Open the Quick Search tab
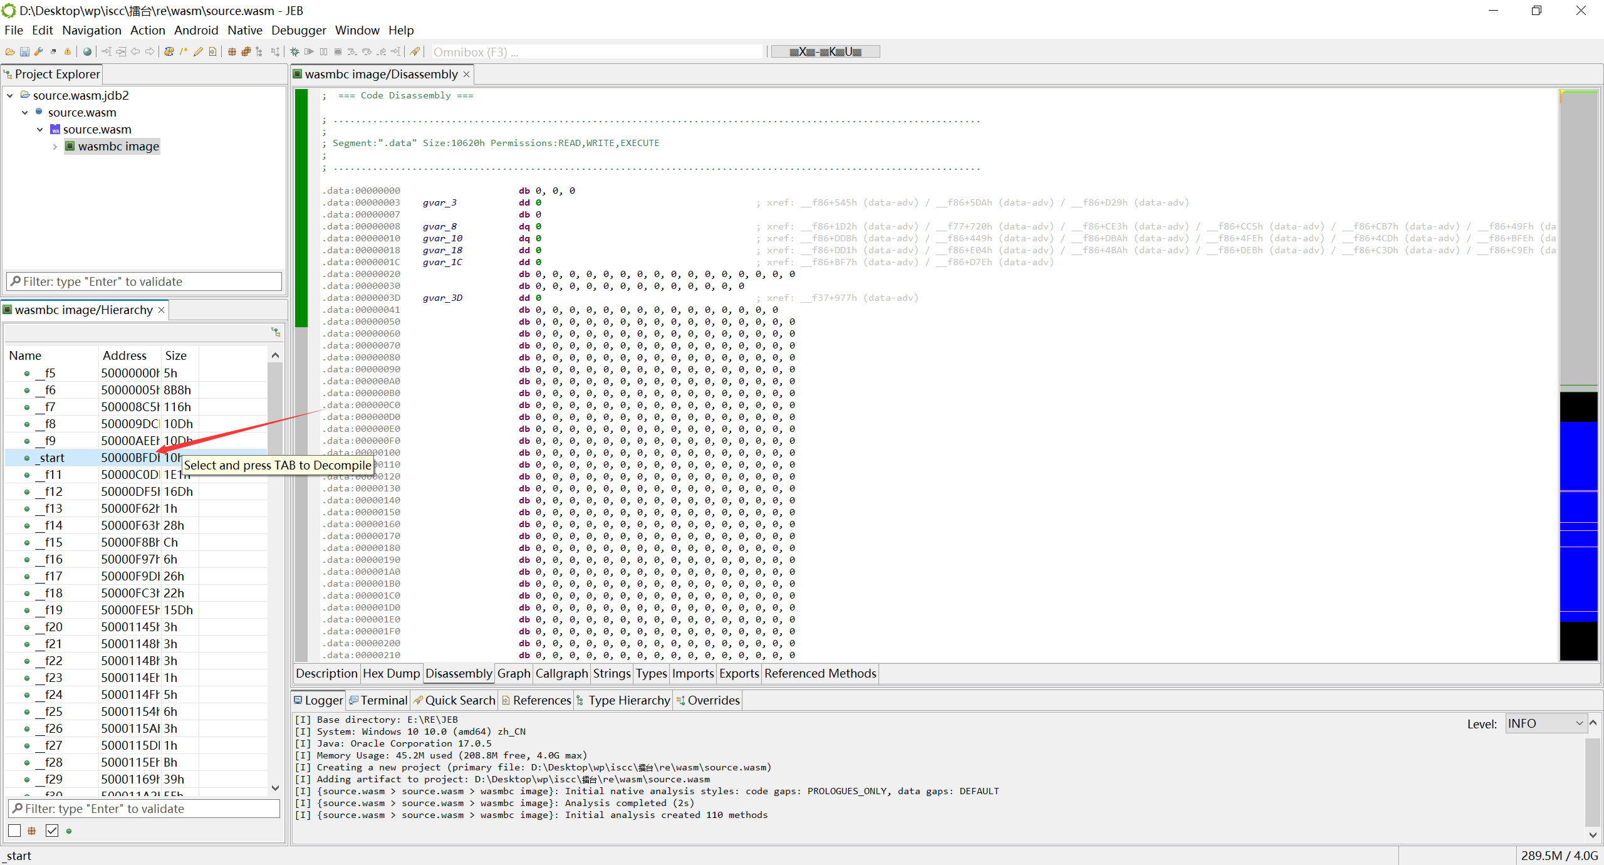 [x=454, y=700]
